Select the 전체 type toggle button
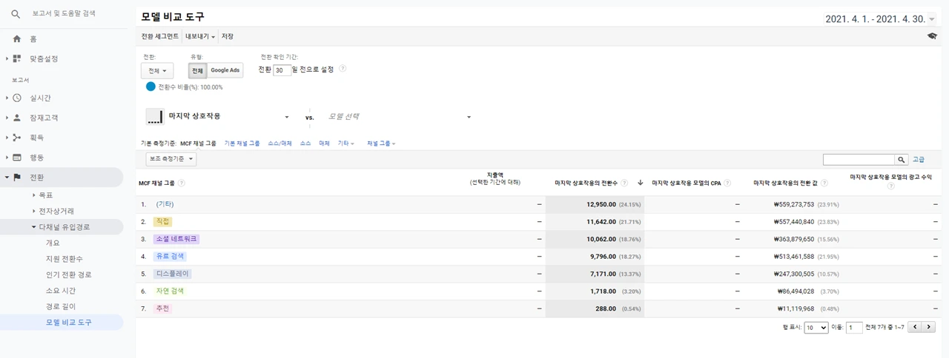The height and width of the screenshot is (358, 949). 197,70
